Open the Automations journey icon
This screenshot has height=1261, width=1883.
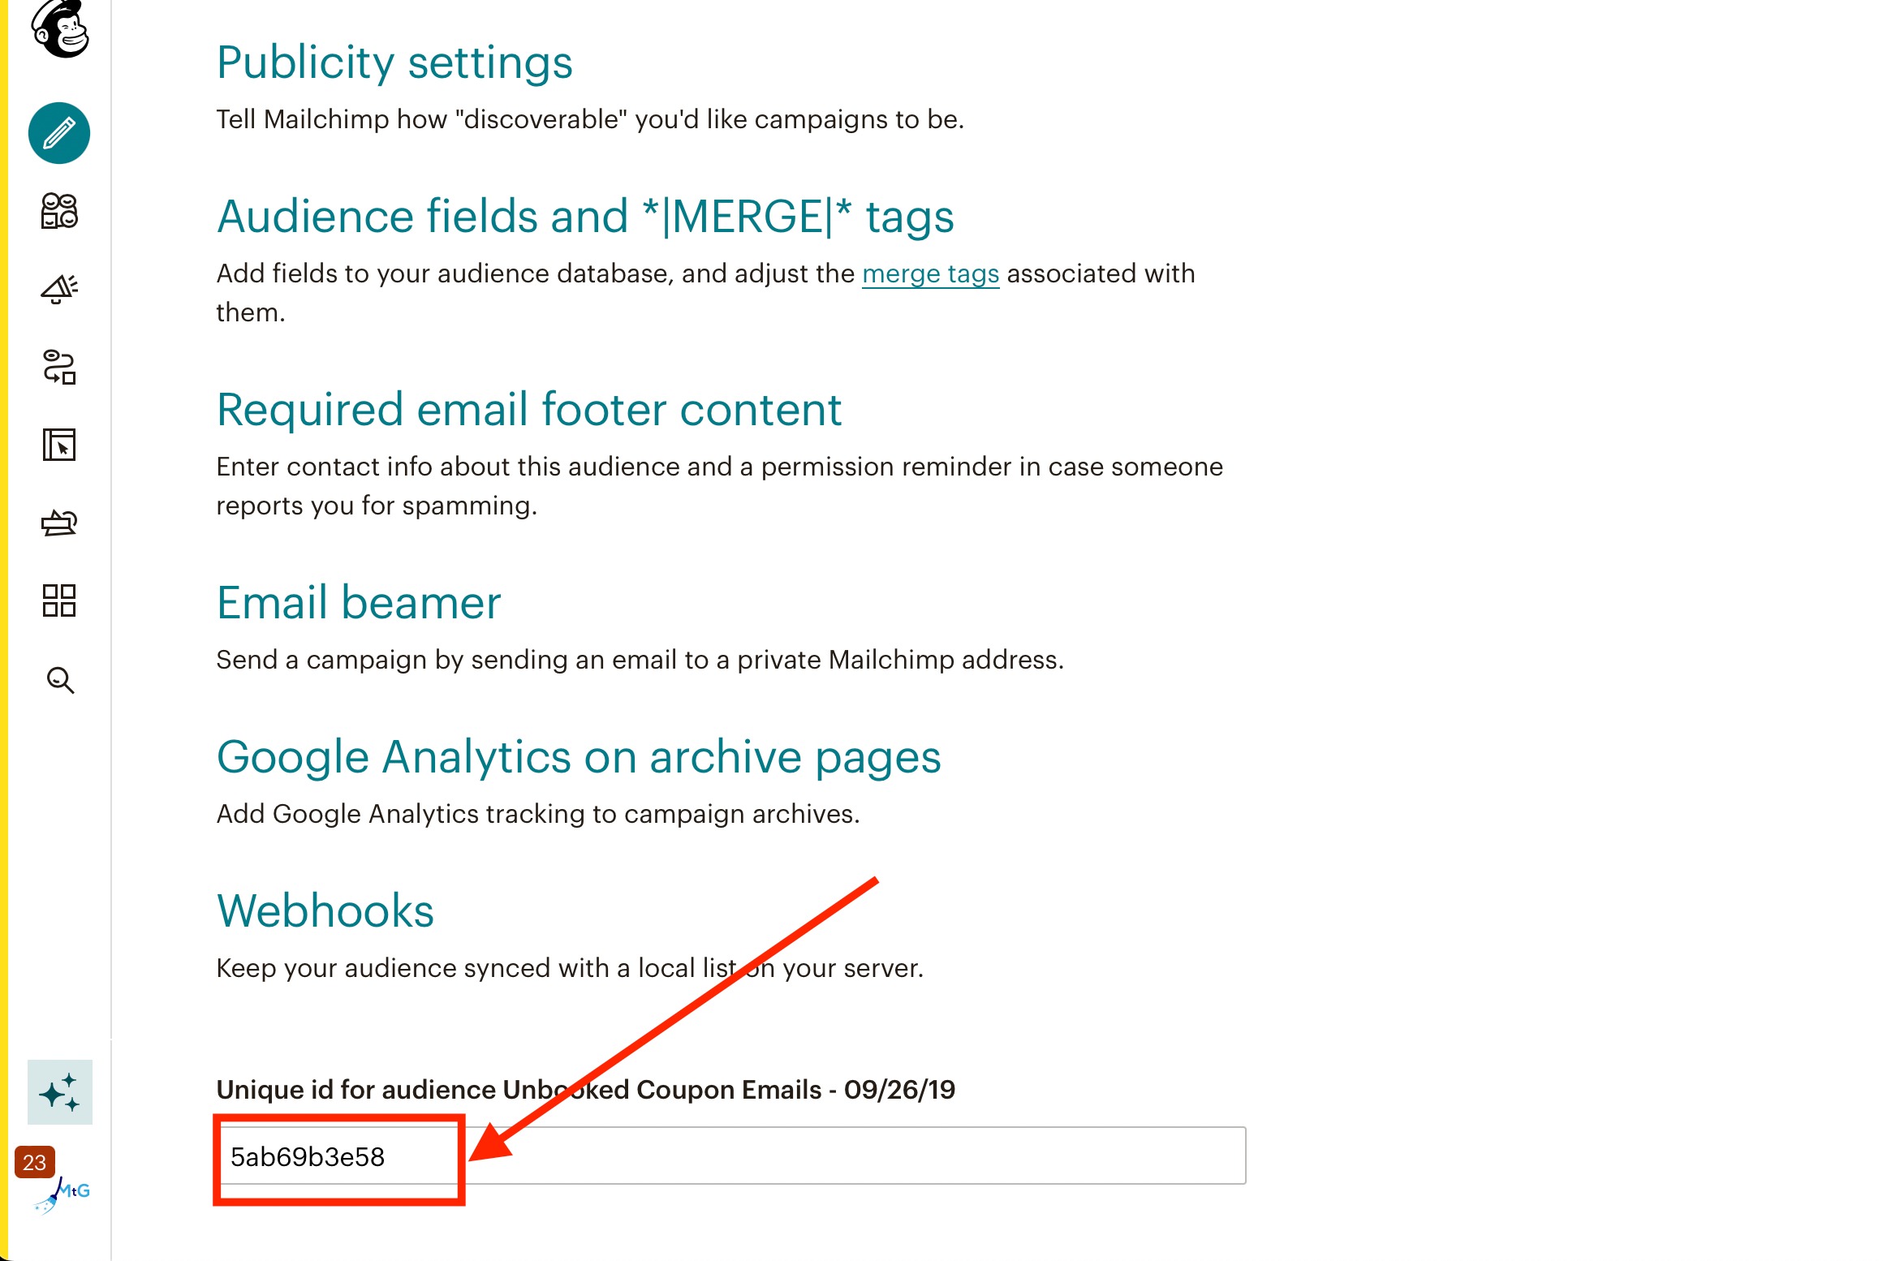point(59,367)
